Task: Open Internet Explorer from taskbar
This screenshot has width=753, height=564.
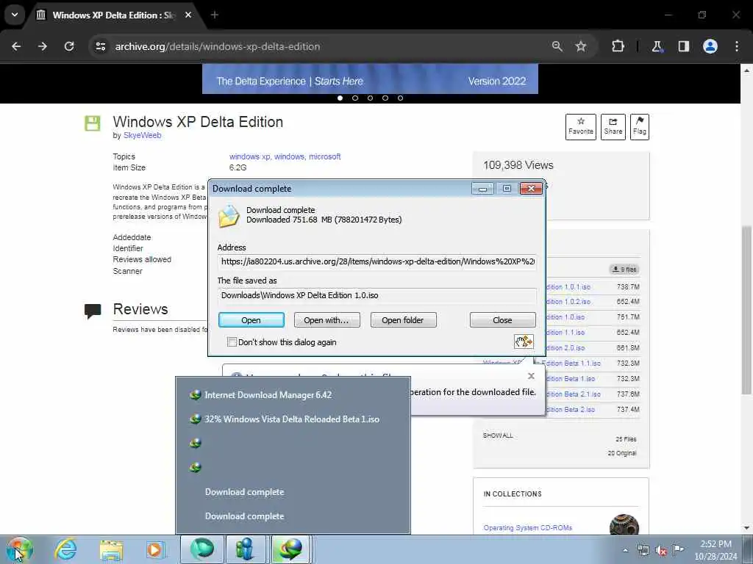Action: coord(65,549)
